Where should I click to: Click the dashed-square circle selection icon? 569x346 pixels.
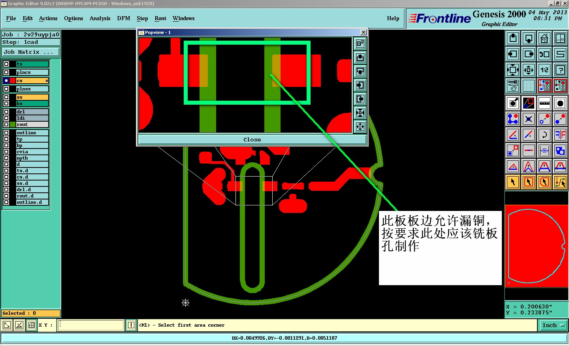[560, 103]
